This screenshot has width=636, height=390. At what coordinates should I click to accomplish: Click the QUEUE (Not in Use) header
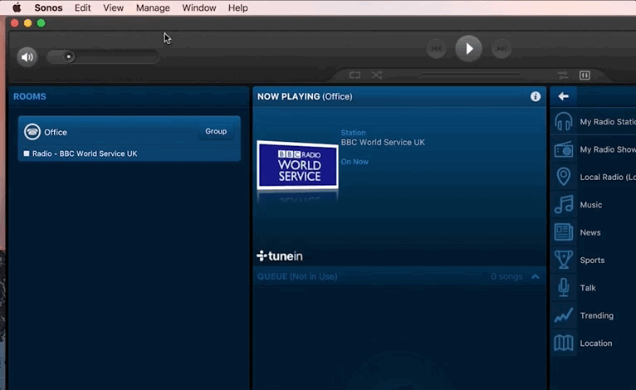click(297, 276)
